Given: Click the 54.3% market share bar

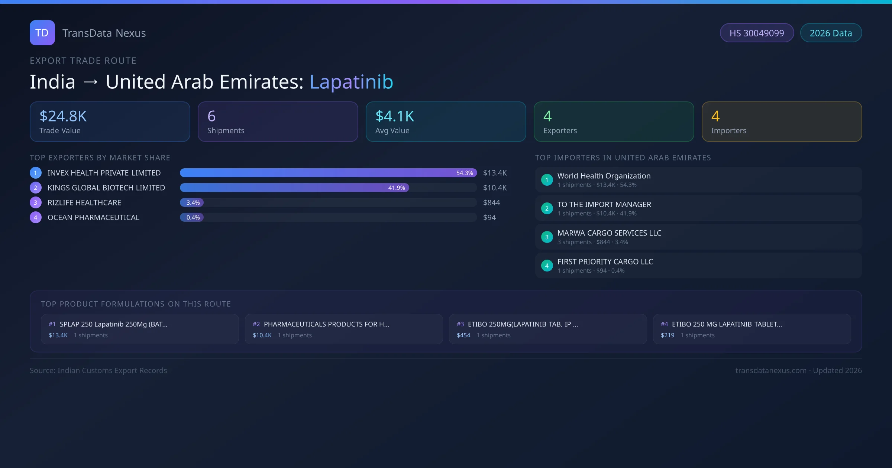Looking at the screenshot, I should (x=328, y=173).
